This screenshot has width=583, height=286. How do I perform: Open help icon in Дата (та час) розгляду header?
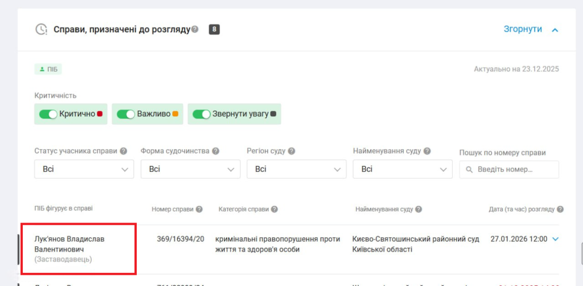click(560, 209)
